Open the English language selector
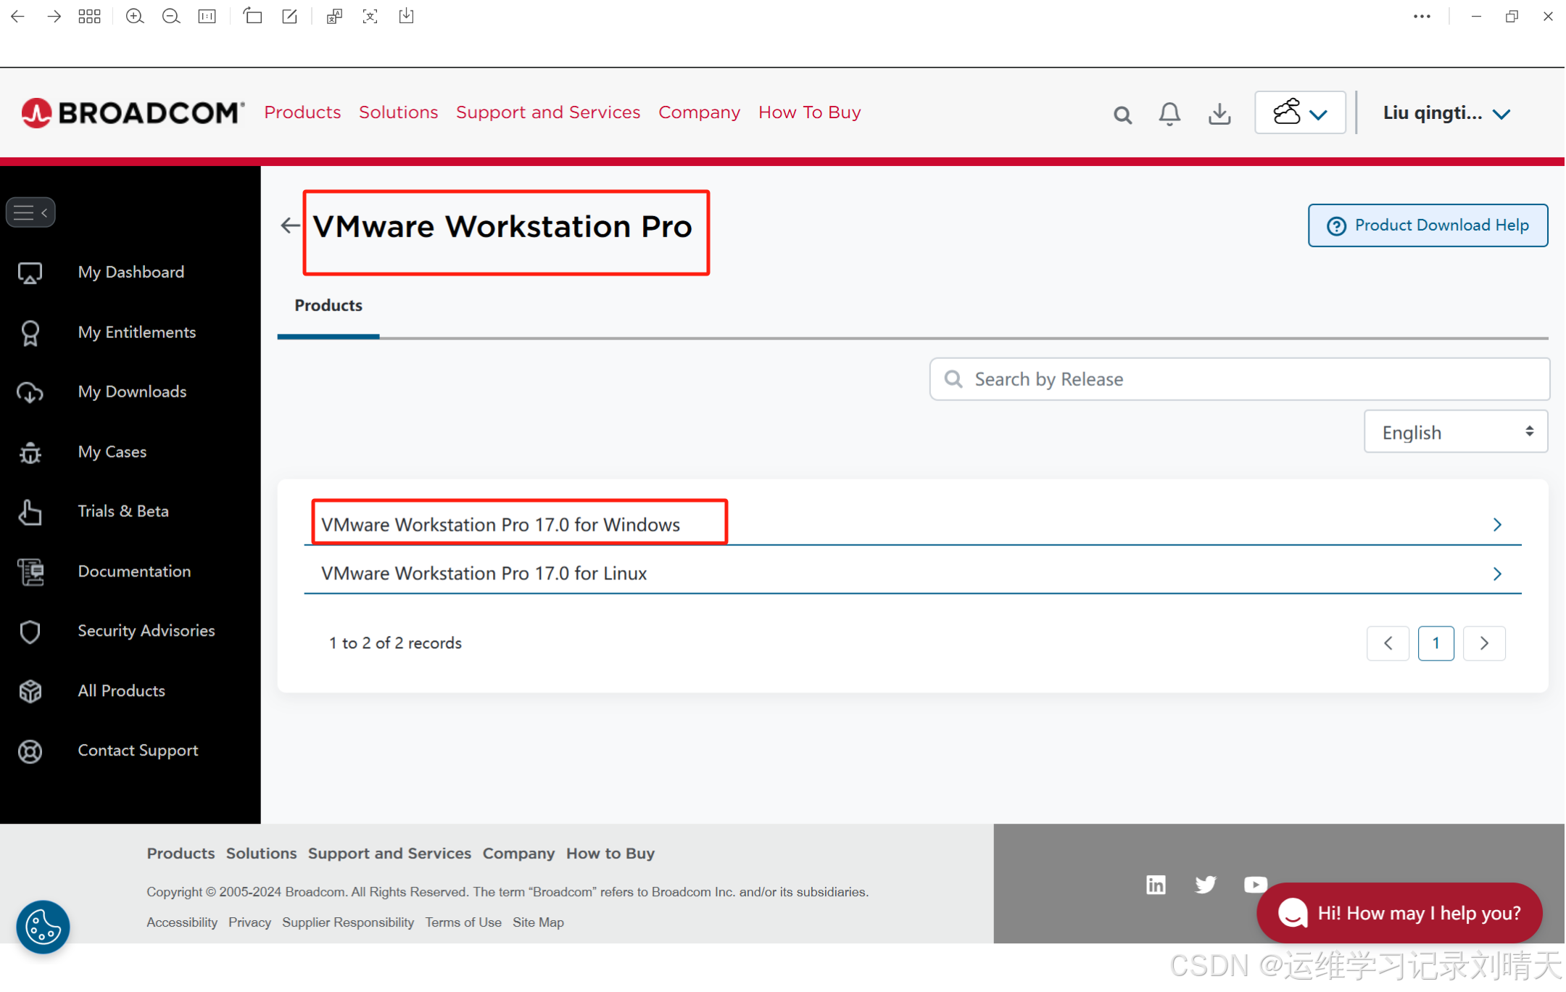The height and width of the screenshot is (992, 1566). (1454, 431)
